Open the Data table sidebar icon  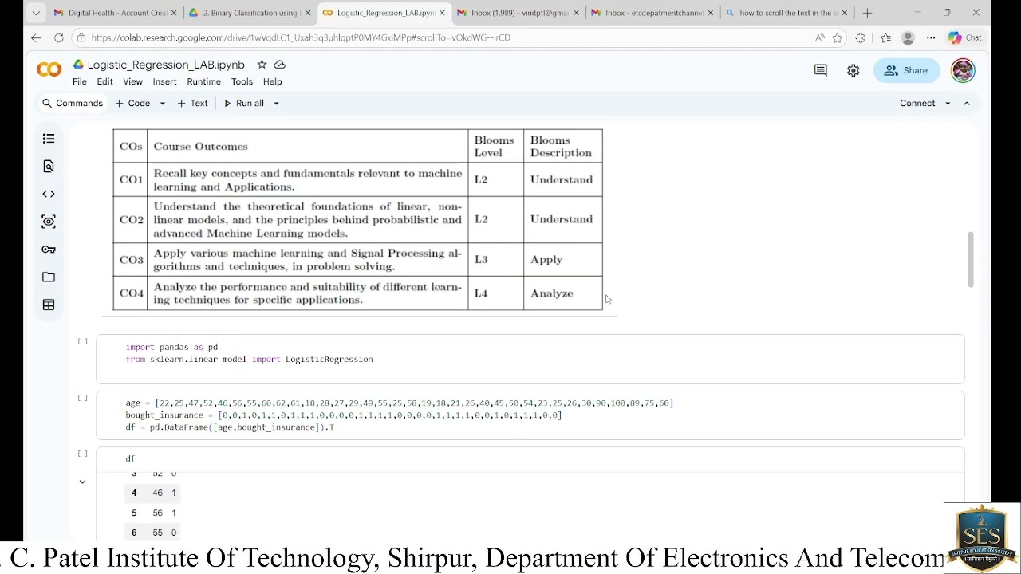click(49, 305)
